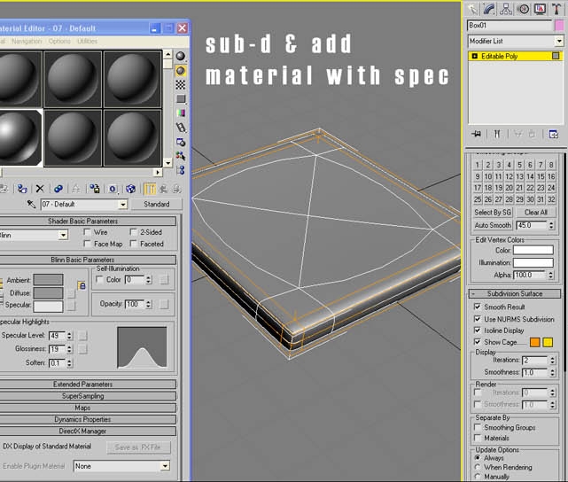The height and width of the screenshot is (482, 568).
Task: Click the orange Show Cage color swatch
Action: pos(534,342)
